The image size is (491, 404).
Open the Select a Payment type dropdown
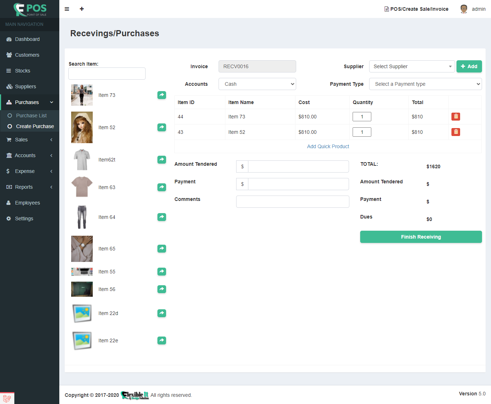coord(425,84)
